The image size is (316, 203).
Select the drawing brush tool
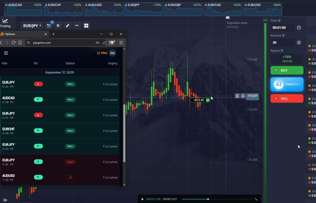tap(67, 26)
